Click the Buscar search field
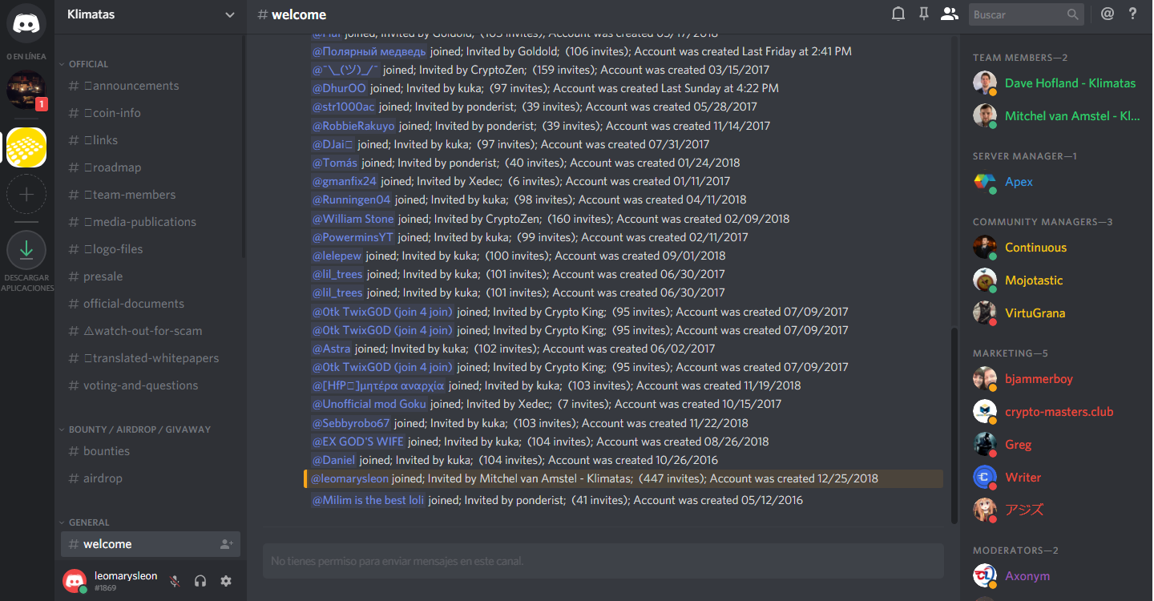This screenshot has width=1154, height=601. point(1018,14)
